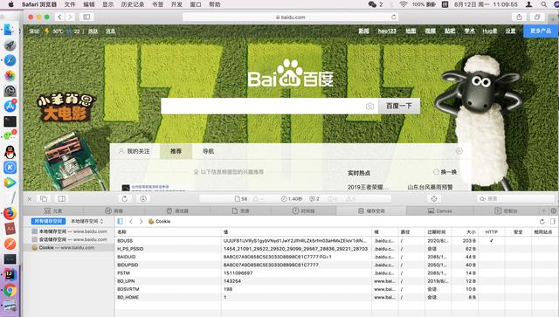
Task: Click the baidu.com address bar
Action: coord(291,17)
